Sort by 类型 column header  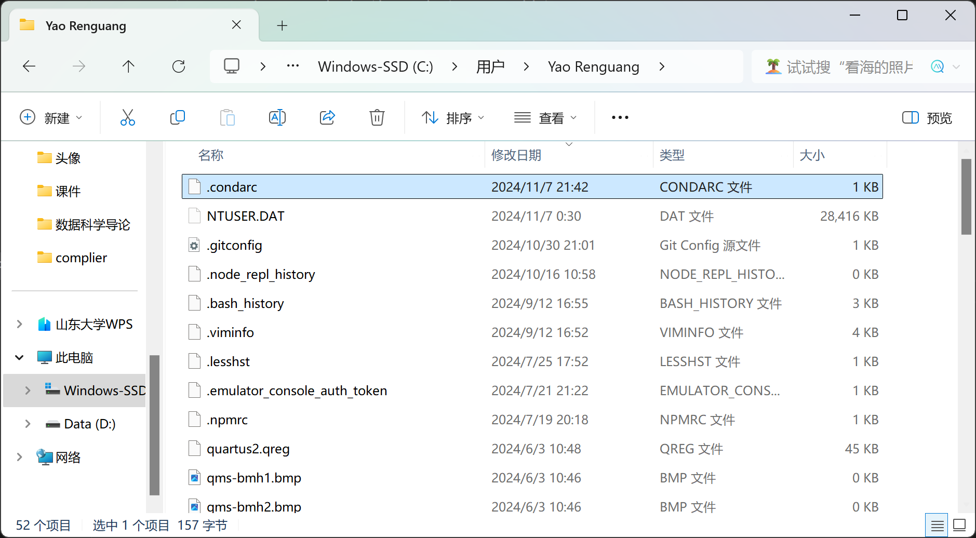723,155
